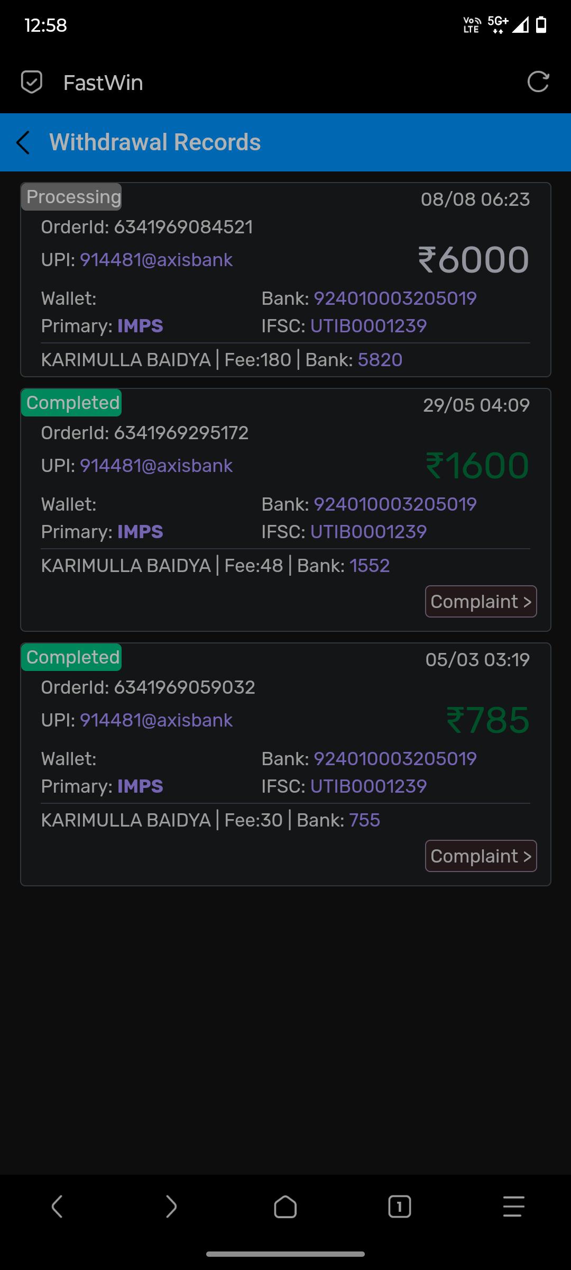Tap the ₹6000 withdrawal amount
Image resolution: width=571 pixels, height=1270 pixels.
point(474,260)
